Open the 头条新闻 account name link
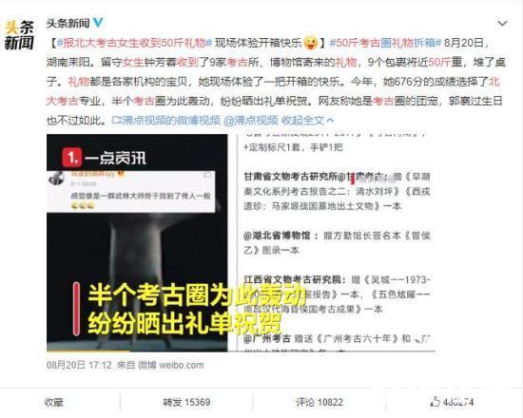Image resolution: width=523 pixels, height=418 pixels. (68, 23)
